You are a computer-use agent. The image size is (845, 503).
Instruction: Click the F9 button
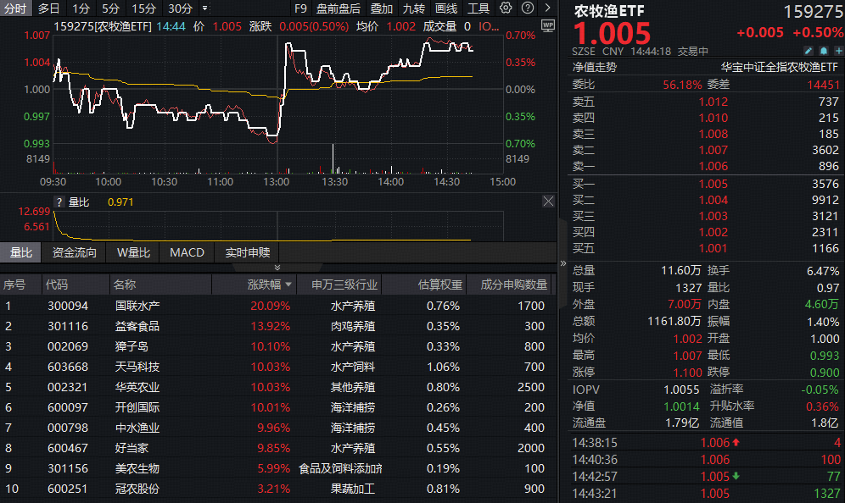[299, 8]
